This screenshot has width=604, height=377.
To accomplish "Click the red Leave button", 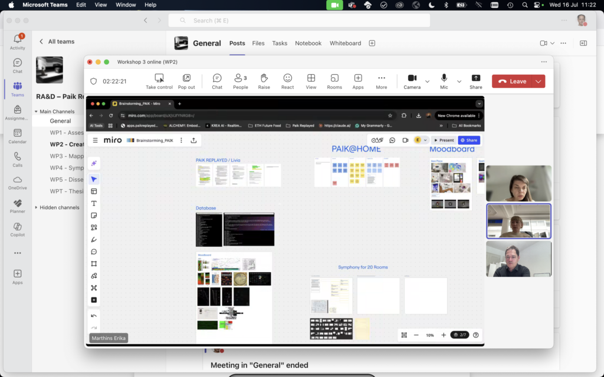I will pyautogui.click(x=512, y=81).
